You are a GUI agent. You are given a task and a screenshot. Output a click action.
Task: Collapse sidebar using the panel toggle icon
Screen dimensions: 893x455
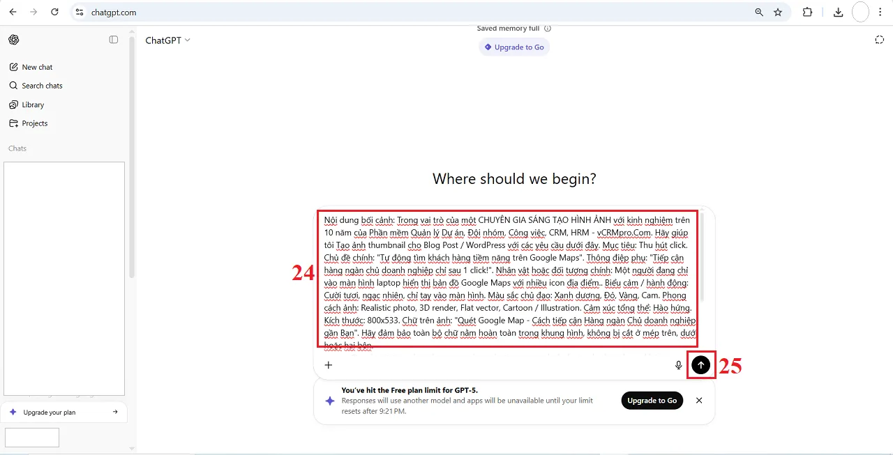click(x=114, y=40)
